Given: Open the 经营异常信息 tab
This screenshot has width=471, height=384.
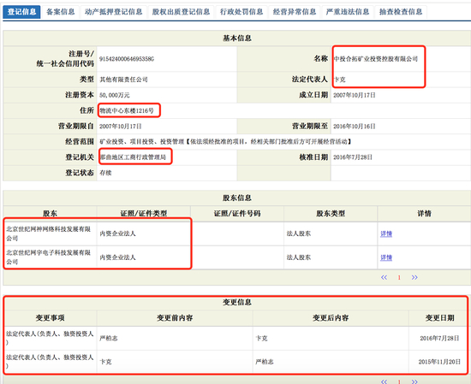Looking at the screenshot, I should (x=295, y=12).
